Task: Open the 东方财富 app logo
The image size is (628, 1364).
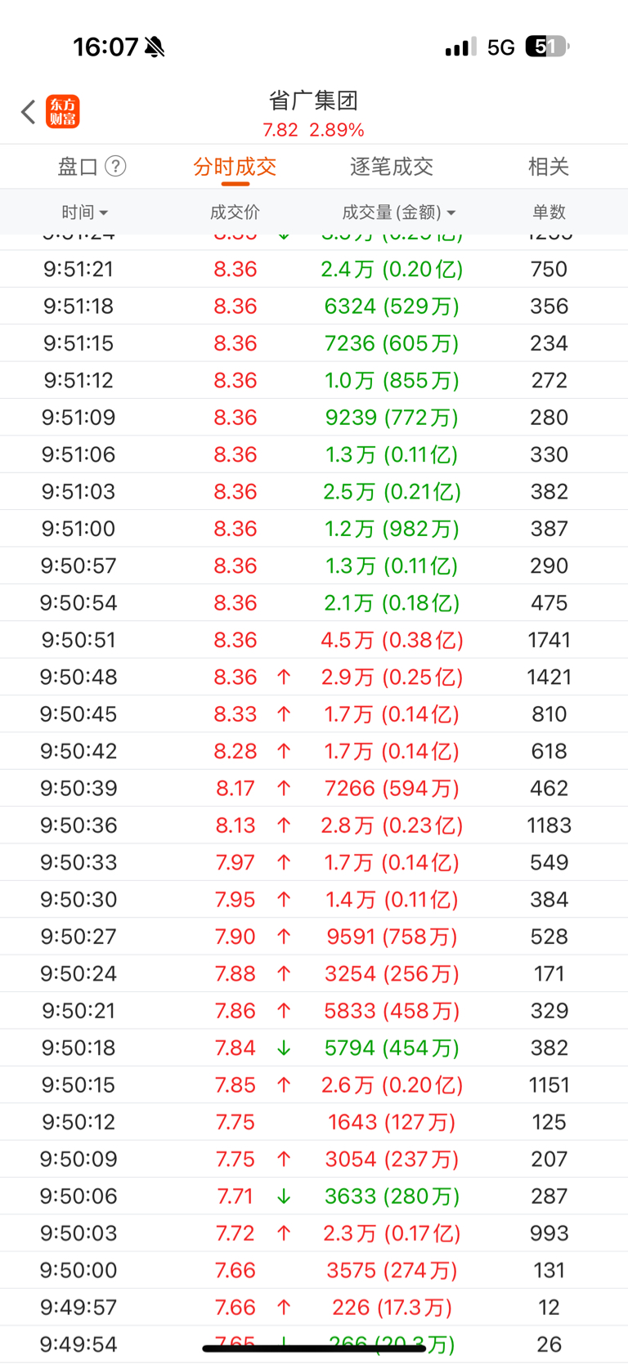Action: [63, 112]
